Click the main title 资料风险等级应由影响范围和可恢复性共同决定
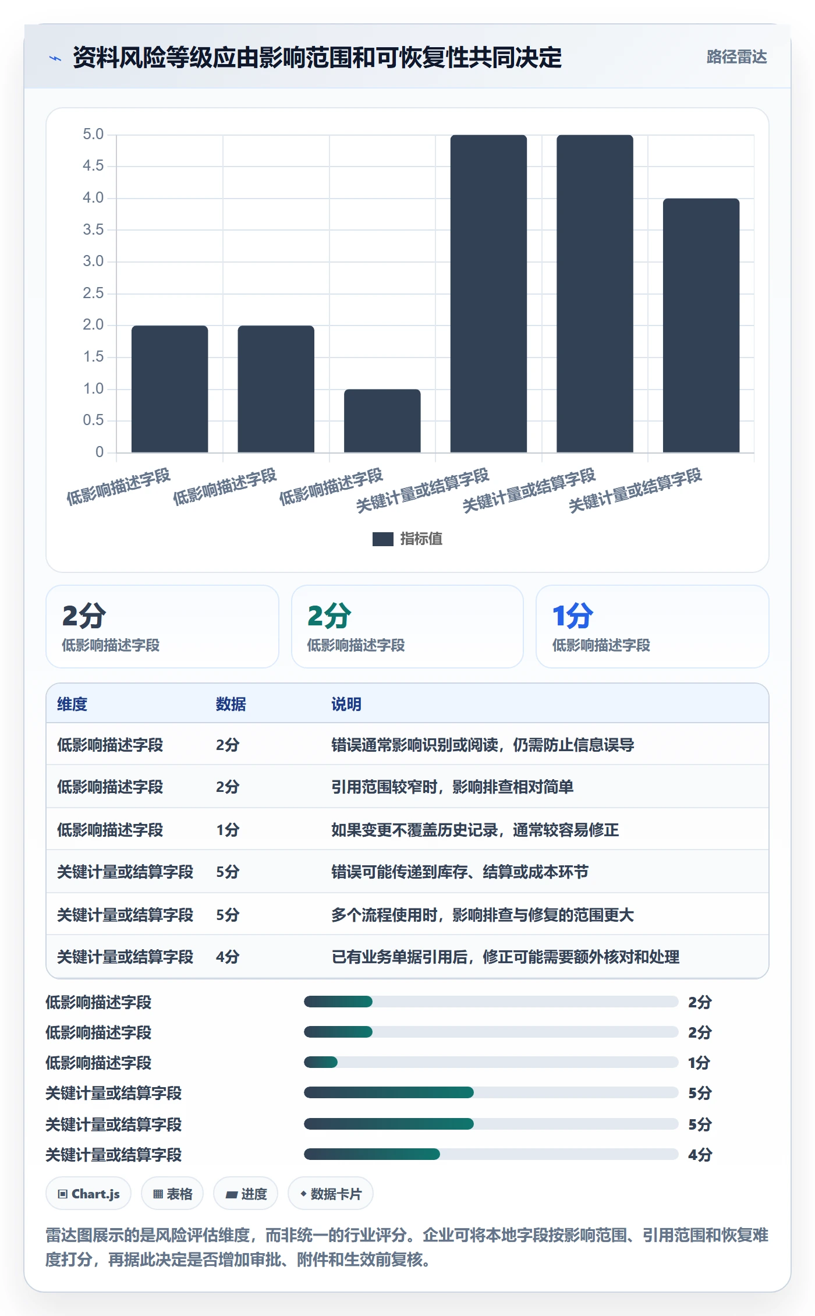This screenshot has width=815, height=1316. point(317,57)
